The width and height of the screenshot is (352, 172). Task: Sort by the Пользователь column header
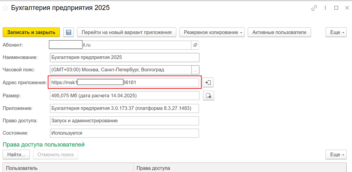click(68, 168)
